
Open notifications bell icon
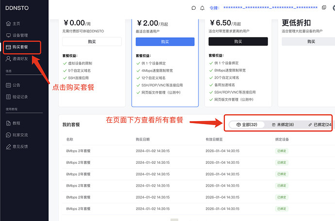pos(201,8)
